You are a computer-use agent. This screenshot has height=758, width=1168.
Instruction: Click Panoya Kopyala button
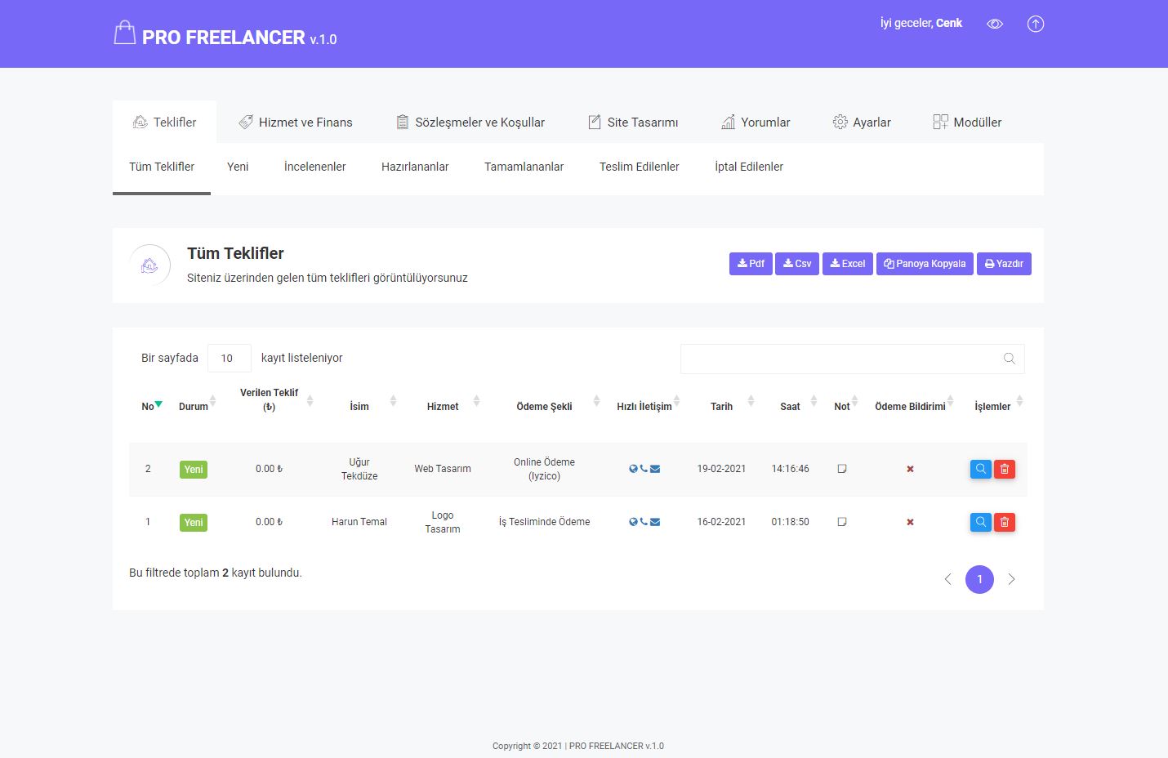925,264
